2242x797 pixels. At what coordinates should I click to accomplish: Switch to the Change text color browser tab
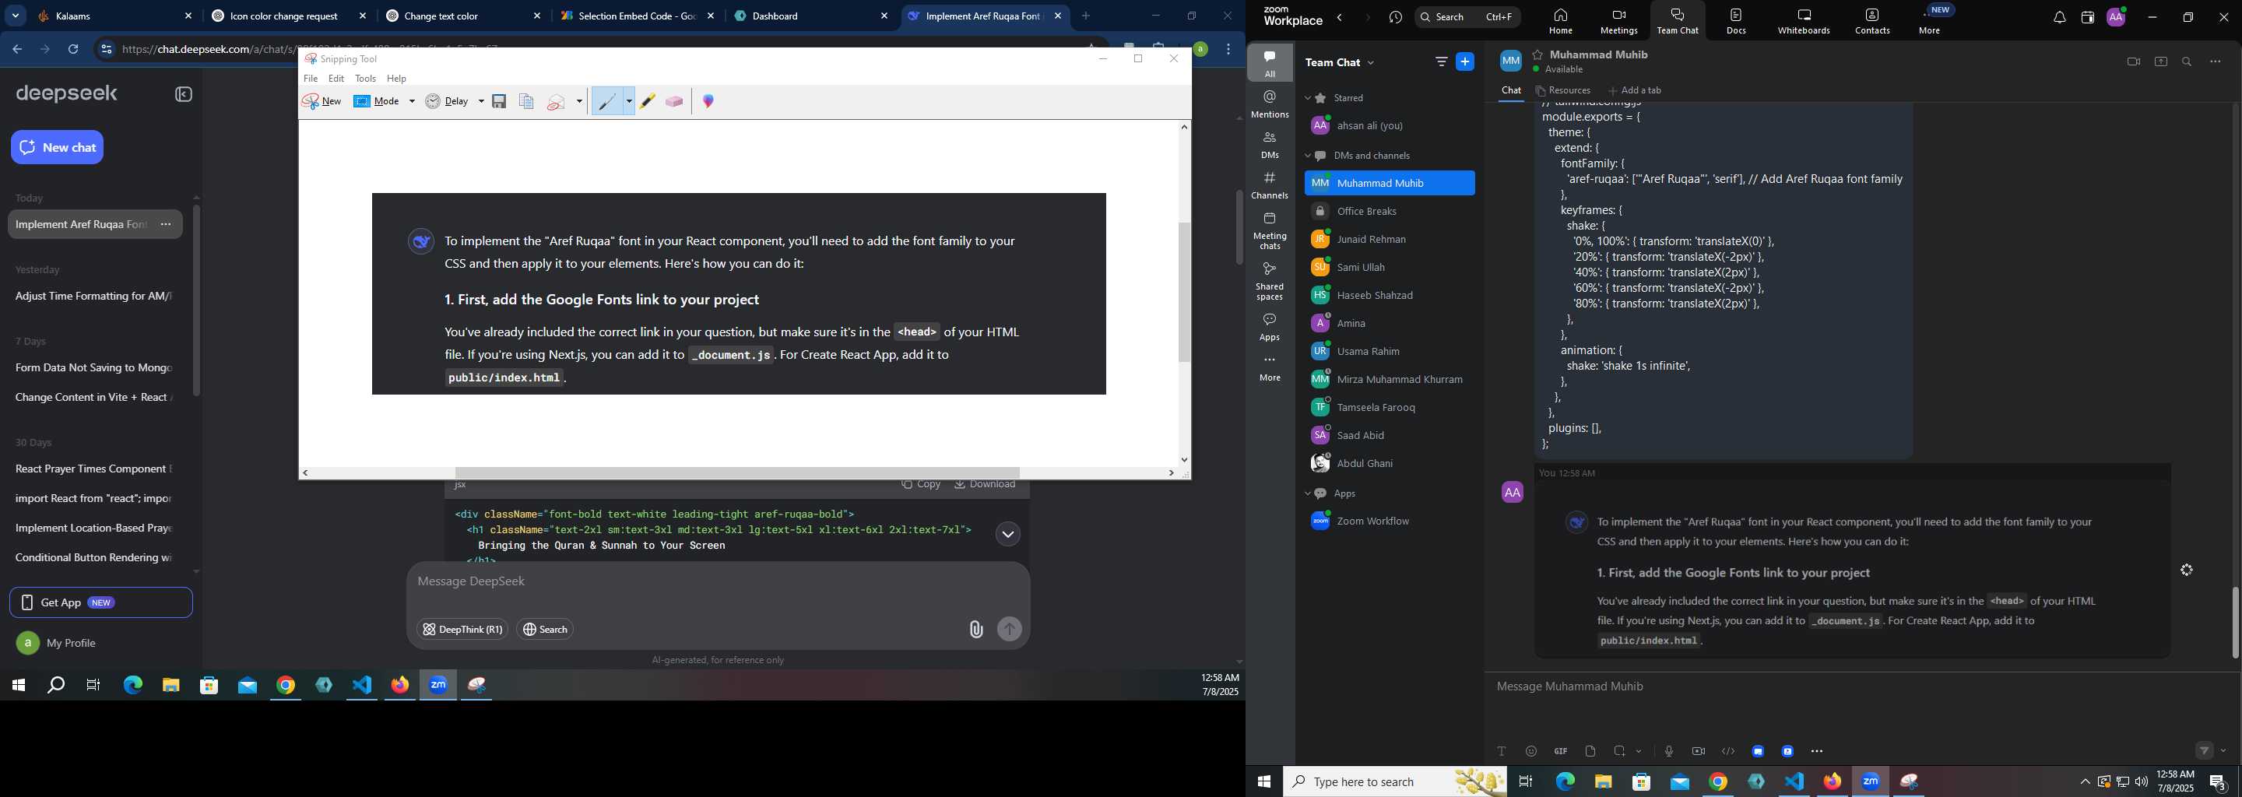[x=464, y=16]
